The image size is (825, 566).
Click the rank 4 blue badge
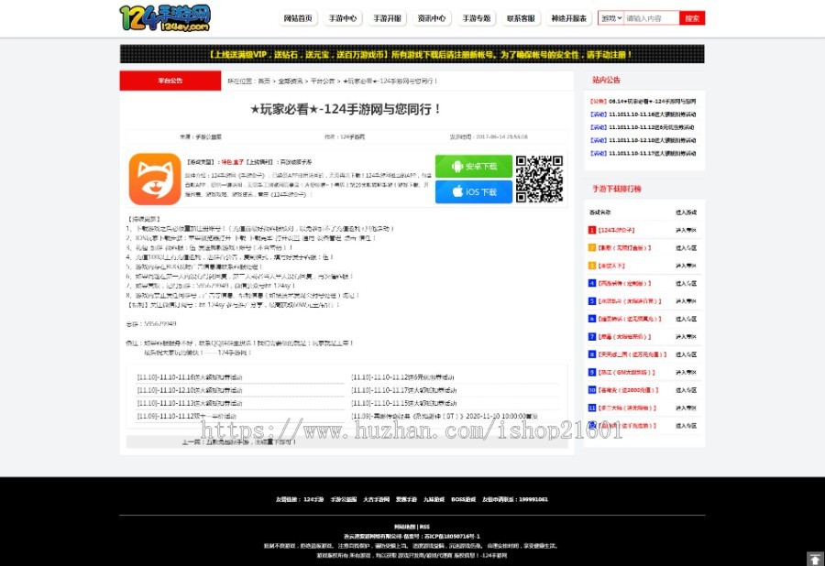tap(592, 283)
